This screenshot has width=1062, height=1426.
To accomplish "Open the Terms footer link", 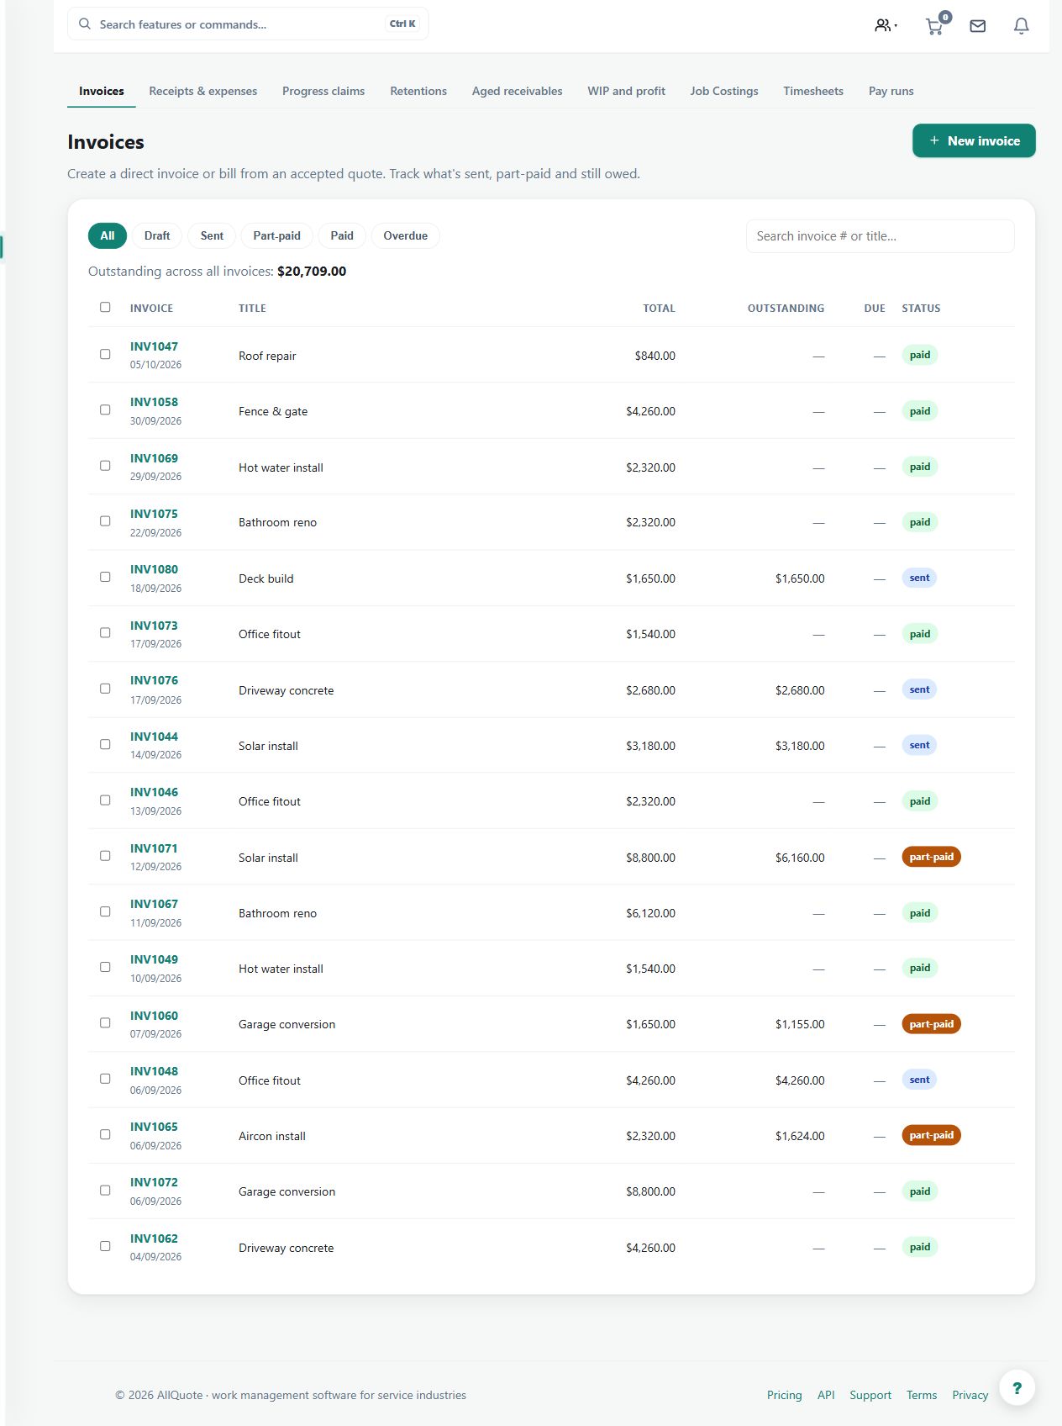I will 921,1395.
